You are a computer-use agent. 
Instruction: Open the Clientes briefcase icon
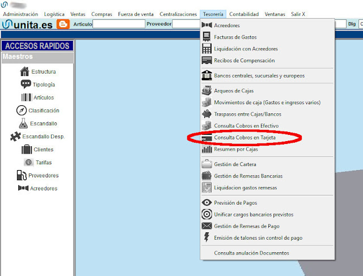point(26,150)
